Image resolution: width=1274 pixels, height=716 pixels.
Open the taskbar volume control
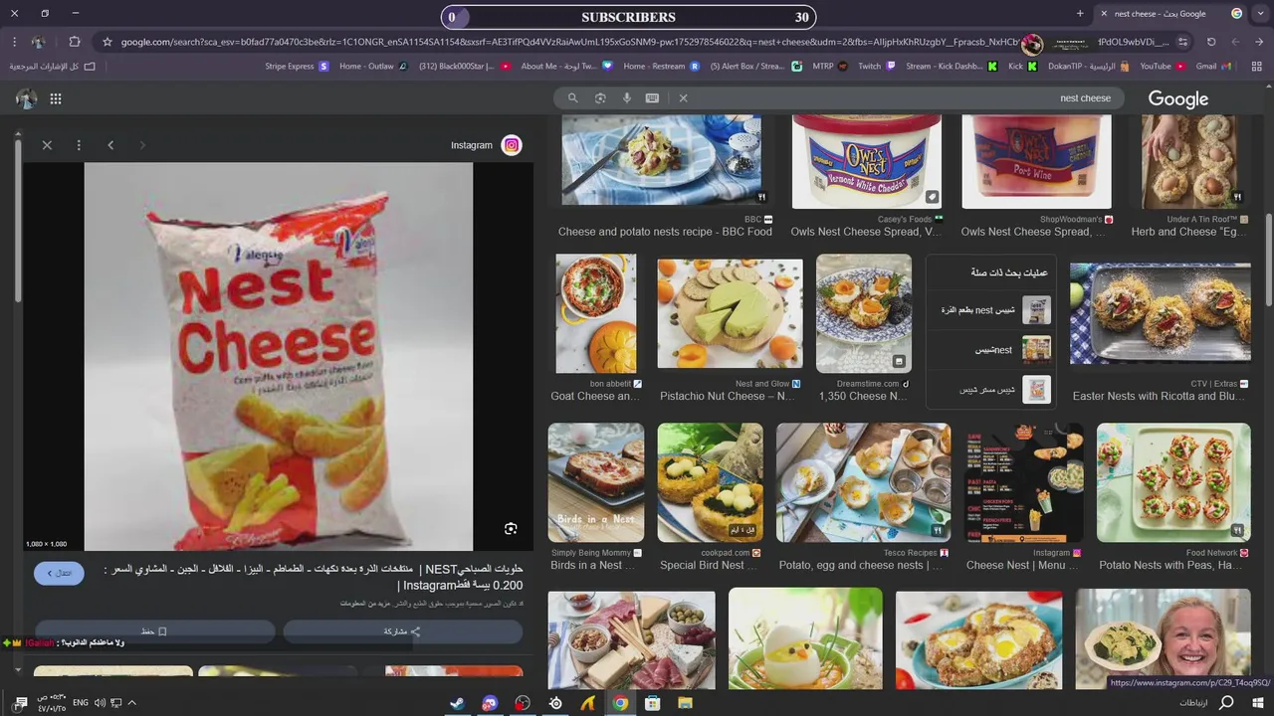coord(100,703)
